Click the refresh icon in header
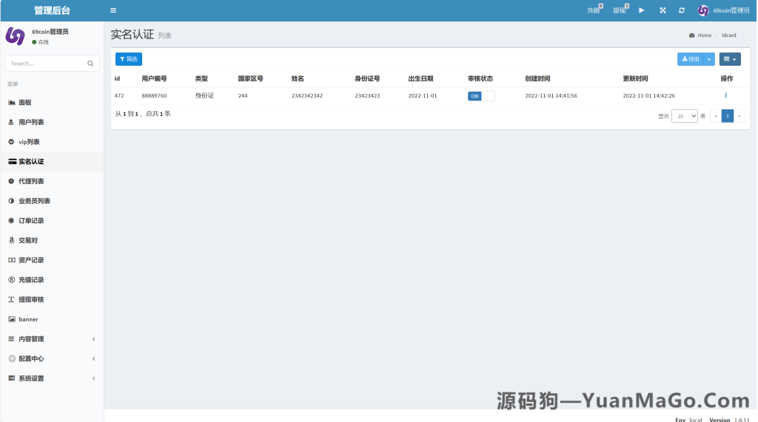Viewport: 758px width, 422px height. (682, 10)
